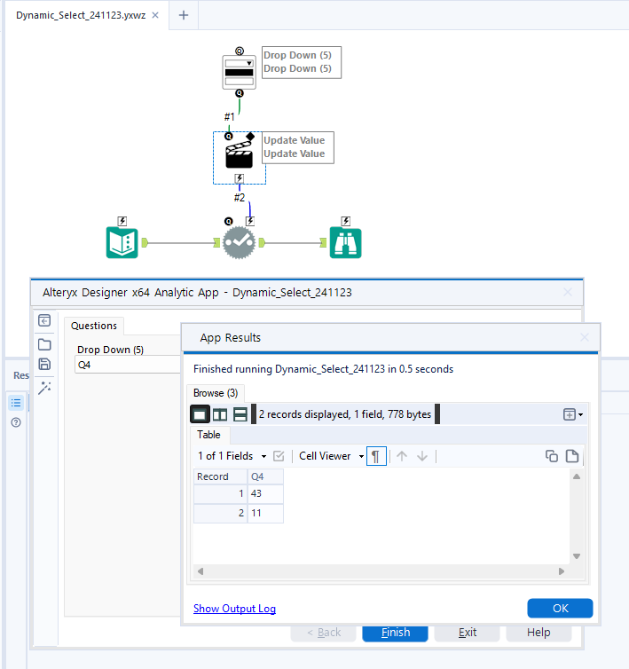Select the Action tool clapperboard icon
The height and width of the screenshot is (669, 629).
[x=239, y=155]
